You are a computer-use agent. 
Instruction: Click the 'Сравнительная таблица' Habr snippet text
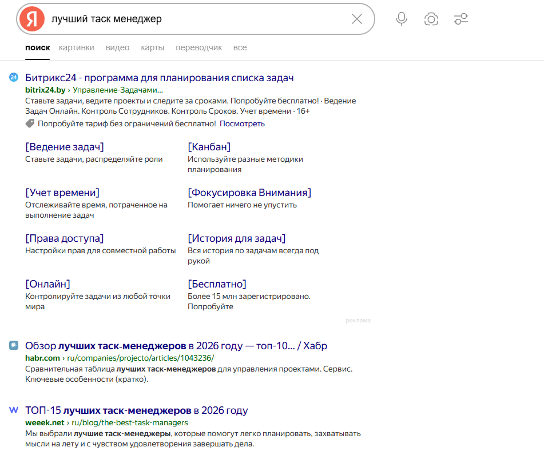coord(189,374)
